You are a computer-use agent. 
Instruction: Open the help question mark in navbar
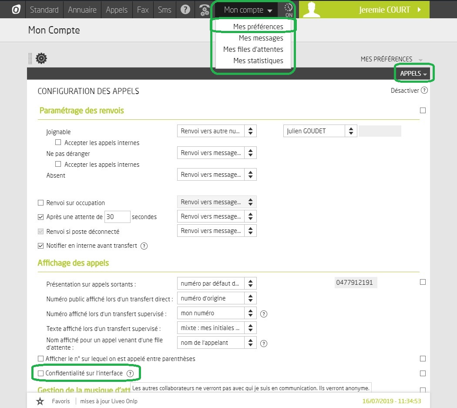[185, 10]
